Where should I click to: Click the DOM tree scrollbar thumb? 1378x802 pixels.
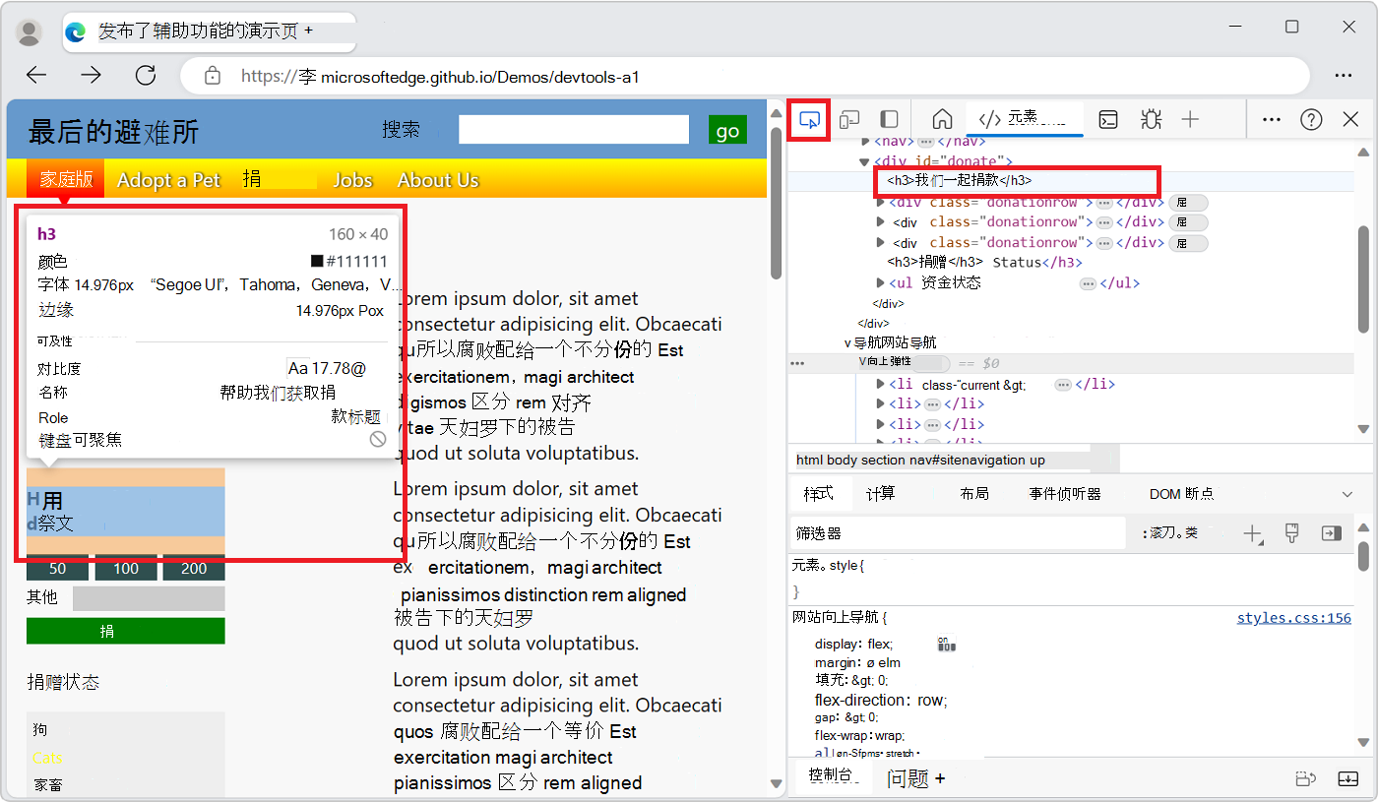[1363, 280]
